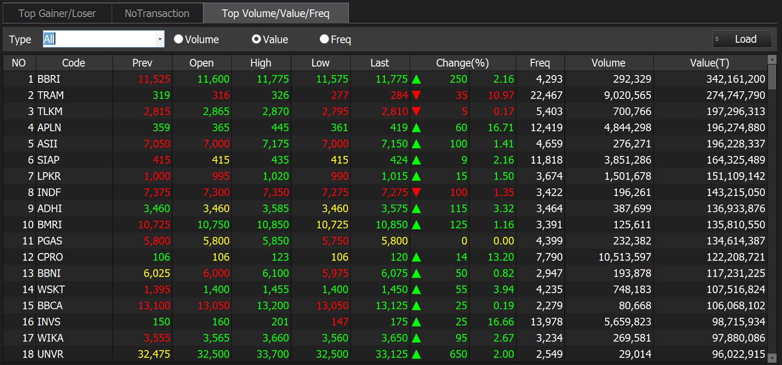Viewport: 782px width, 365px height.
Task: Click the Change(%) column header
Action: [x=462, y=63]
